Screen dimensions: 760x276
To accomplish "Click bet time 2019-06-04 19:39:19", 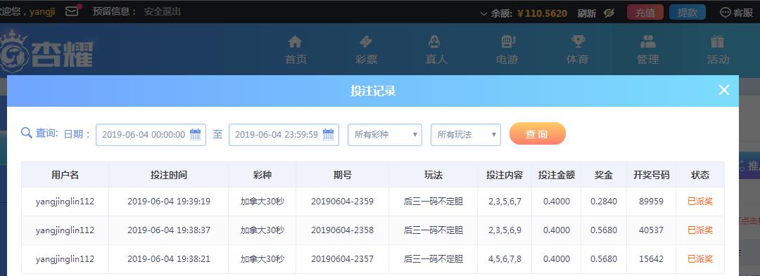I will click(169, 202).
